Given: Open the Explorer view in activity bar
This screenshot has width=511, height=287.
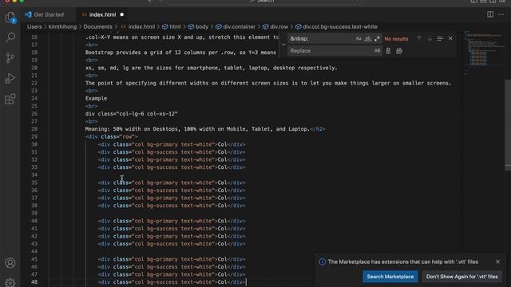Looking at the screenshot, I should (10, 18).
